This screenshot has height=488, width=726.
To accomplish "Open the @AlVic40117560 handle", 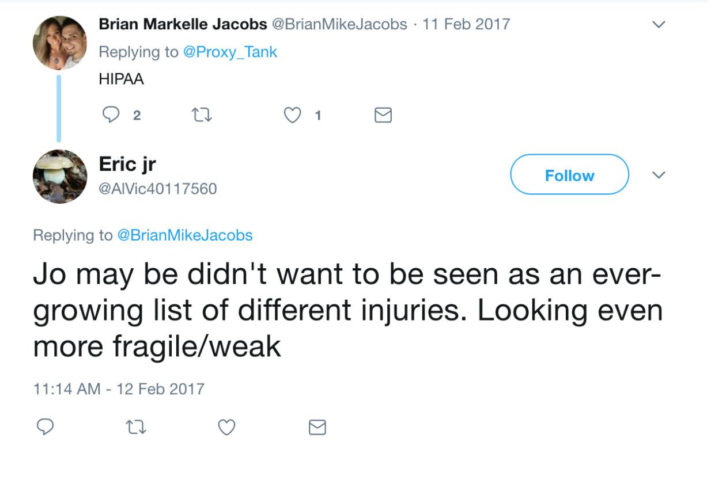I will point(158,188).
